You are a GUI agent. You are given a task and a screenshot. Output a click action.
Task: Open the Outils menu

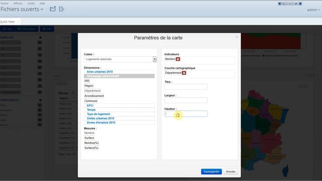31,4
